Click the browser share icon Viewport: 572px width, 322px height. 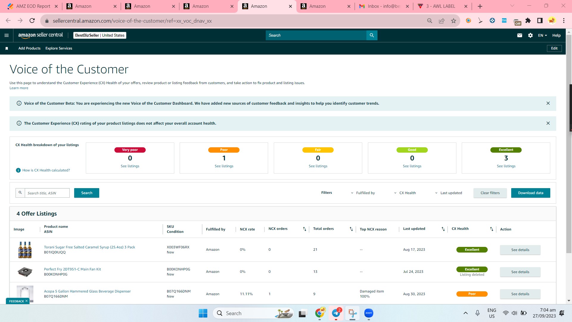(442, 21)
